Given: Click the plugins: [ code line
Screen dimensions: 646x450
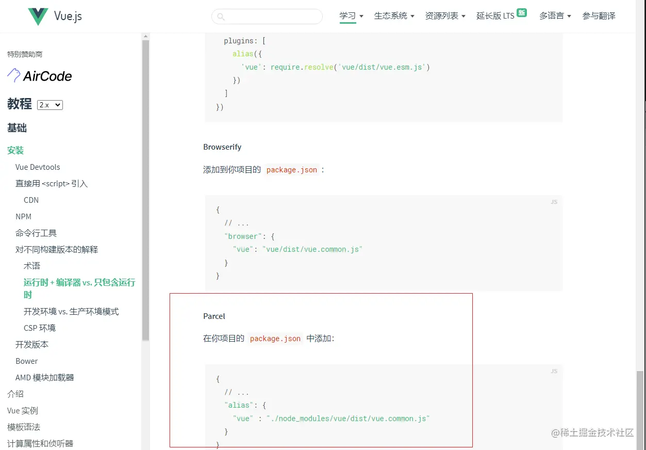Looking at the screenshot, I should click(x=245, y=41).
